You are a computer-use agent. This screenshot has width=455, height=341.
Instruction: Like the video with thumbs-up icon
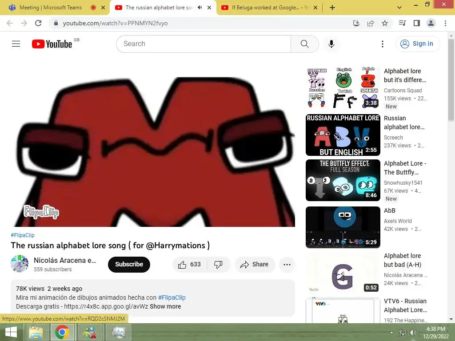[190, 265]
